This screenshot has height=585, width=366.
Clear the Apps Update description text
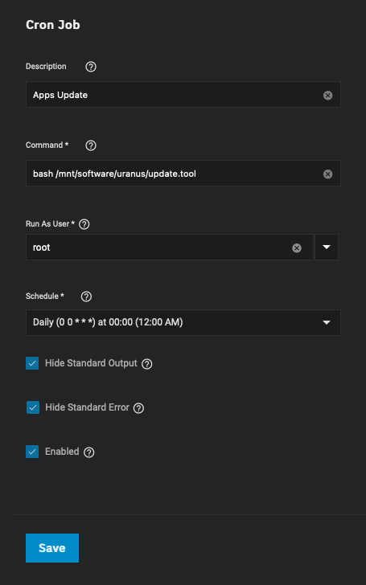328,96
